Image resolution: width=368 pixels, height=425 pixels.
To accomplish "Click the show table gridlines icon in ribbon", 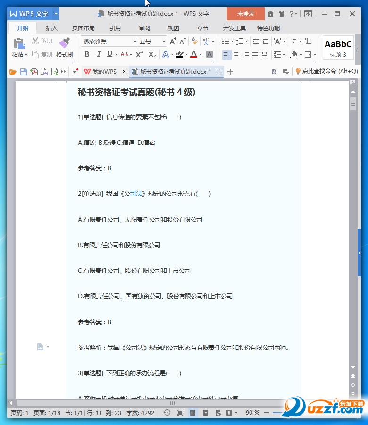I will click(x=308, y=41).
